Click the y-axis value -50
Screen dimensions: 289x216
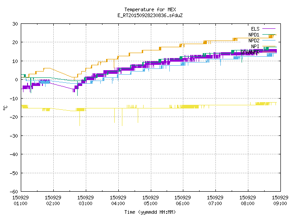coord(14,173)
